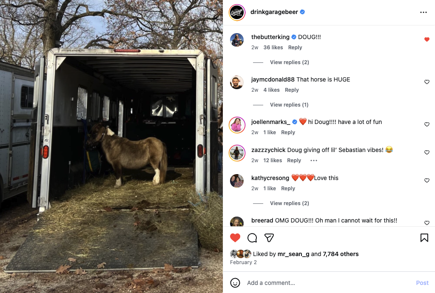Screen dimensions: 435x293
Task: View the list of 7,784 others who liked
Action: [341, 254]
